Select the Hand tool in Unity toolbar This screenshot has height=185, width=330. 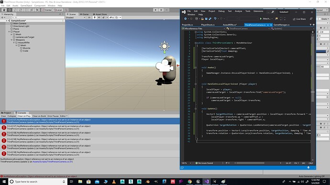[x=4, y=10]
